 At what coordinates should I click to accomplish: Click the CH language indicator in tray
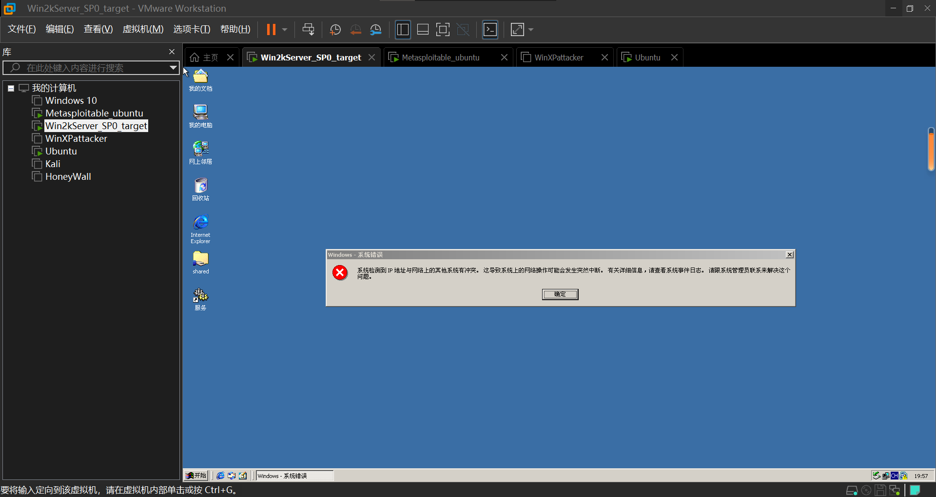[895, 476]
